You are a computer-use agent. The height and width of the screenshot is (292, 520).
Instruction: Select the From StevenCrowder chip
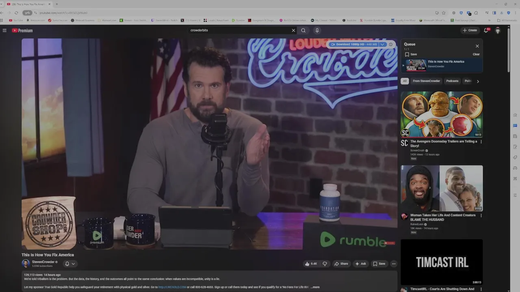[426, 81]
